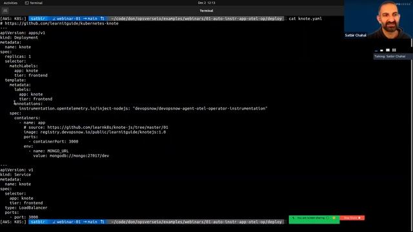Click the containerPort: 3000 line
This screenshot has width=413, height=232.
[53, 142]
